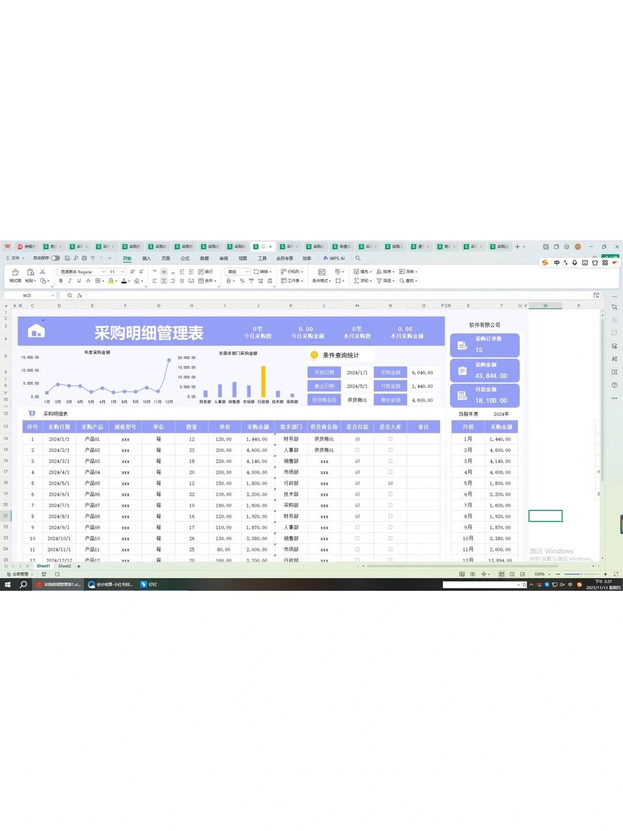
Task: Toggle 是否付款 checkbox for 产品09 row
Action: [x=358, y=527]
